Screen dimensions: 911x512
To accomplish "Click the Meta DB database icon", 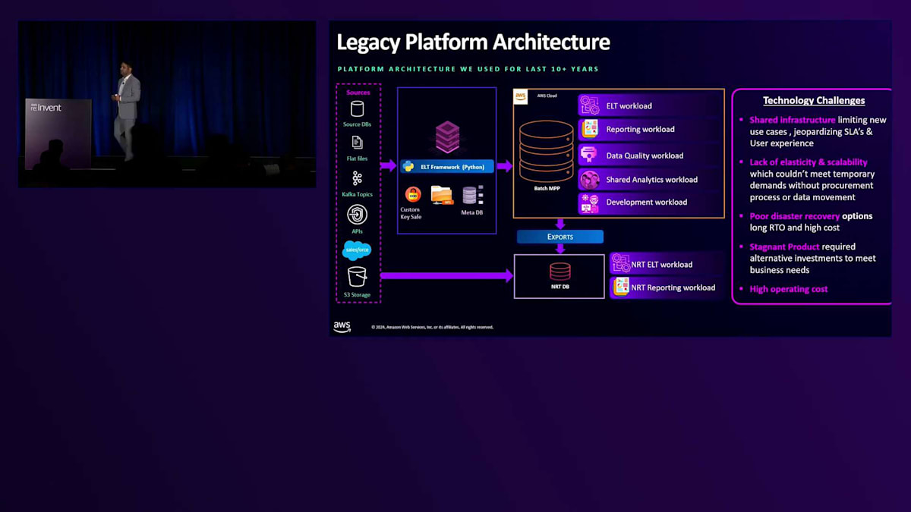I will point(472,196).
